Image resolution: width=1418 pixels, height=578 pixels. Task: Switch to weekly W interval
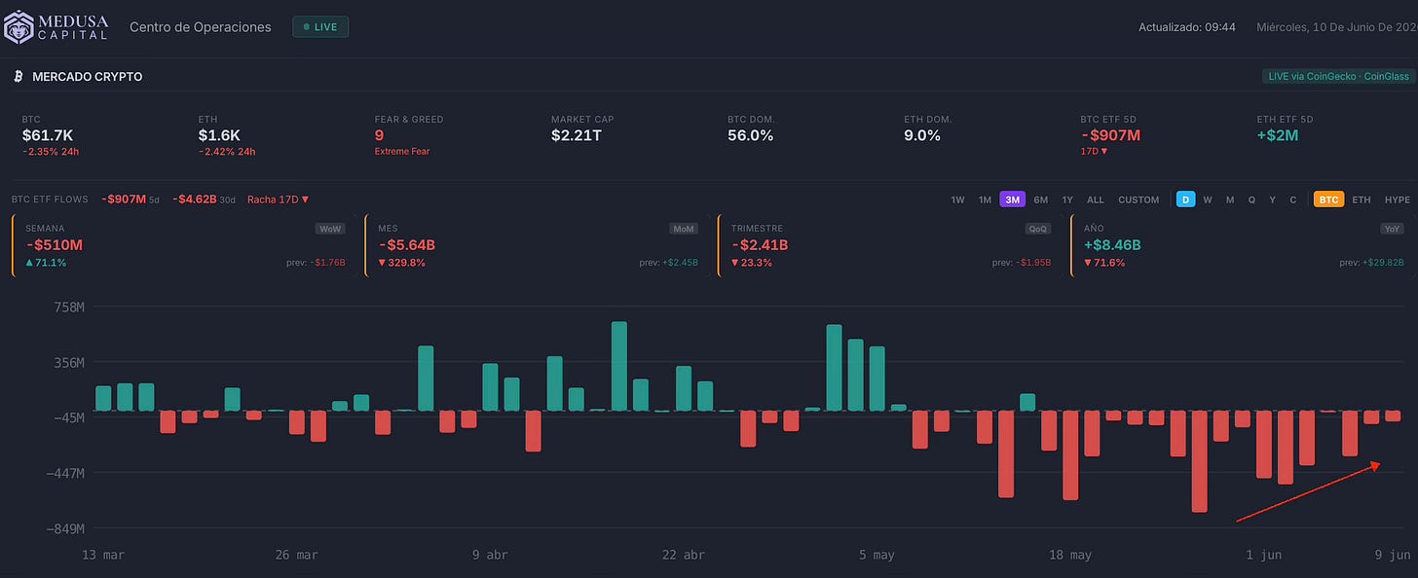1208,199
